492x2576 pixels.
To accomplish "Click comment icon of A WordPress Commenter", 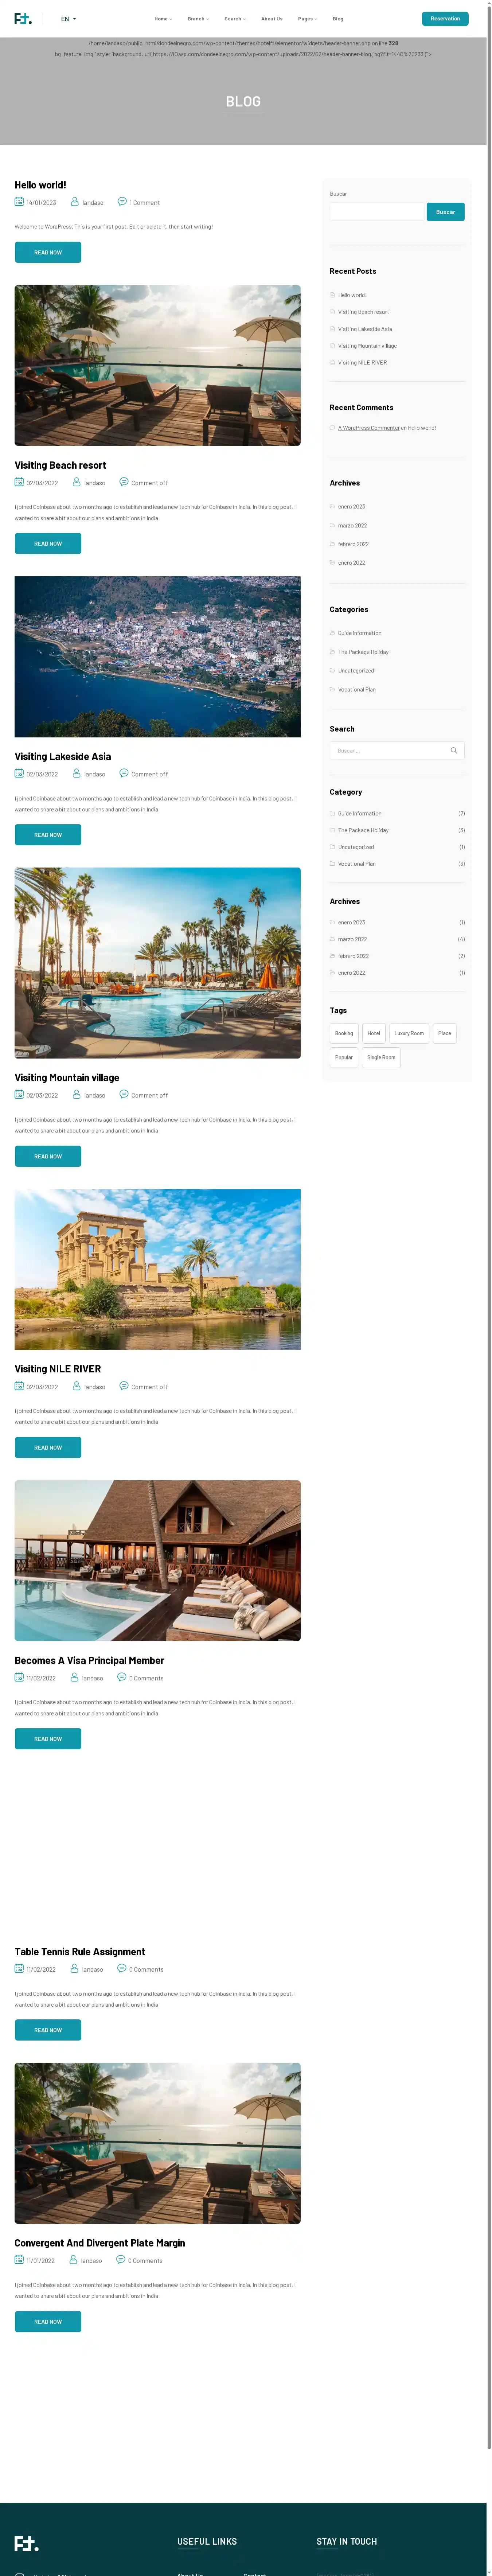I will pyautogui.click(x=332, y=428).
